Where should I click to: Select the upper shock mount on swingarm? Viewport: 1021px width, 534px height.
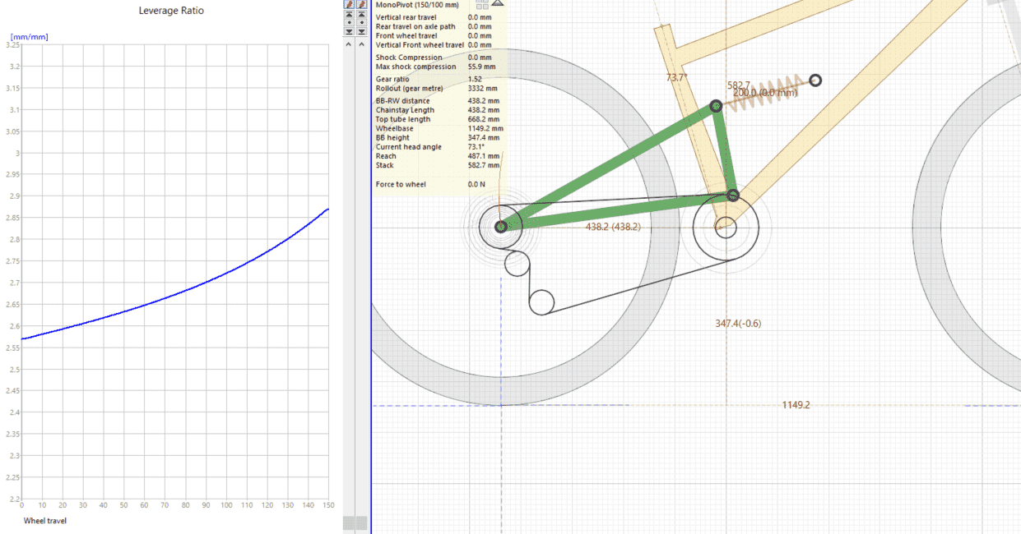pyautogui.click(x=716, y=106)
